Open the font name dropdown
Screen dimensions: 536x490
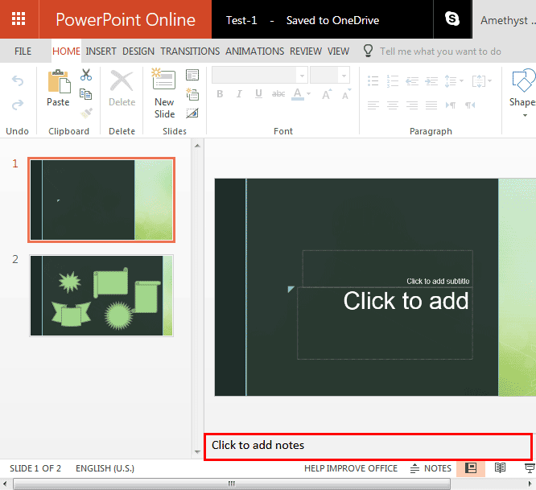(x=302, y=76)
